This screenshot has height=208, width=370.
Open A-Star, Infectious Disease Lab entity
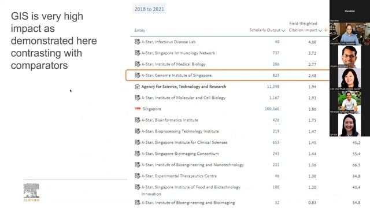click(x=168, y=42)
